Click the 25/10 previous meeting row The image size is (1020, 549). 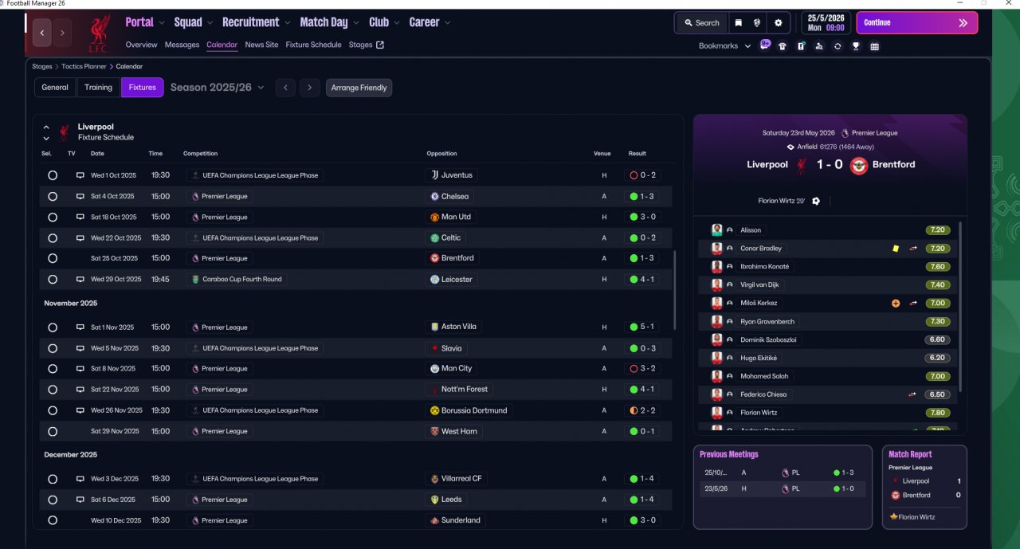pos(783,473)
